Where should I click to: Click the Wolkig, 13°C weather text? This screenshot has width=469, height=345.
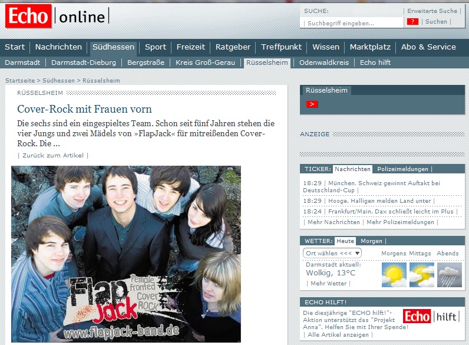tap(331, 273)
